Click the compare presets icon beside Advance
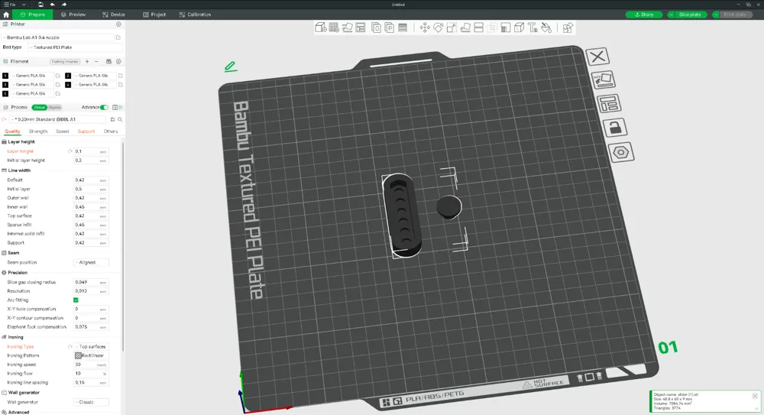The image size is (764, 415). tap(115, 107)
